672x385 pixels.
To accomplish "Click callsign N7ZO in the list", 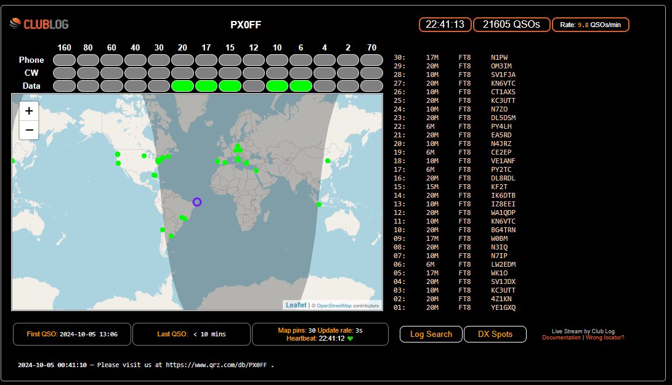I will (500, 109).
